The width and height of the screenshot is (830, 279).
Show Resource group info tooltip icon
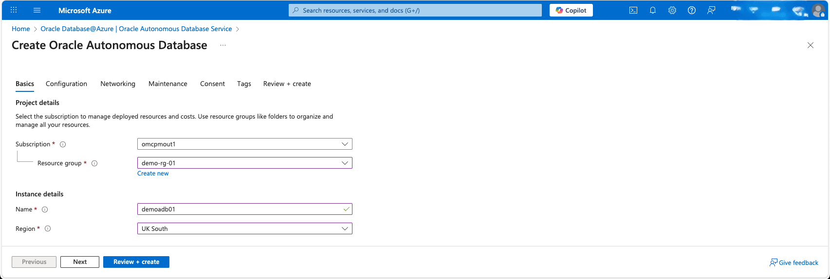(x=94, y=163)
